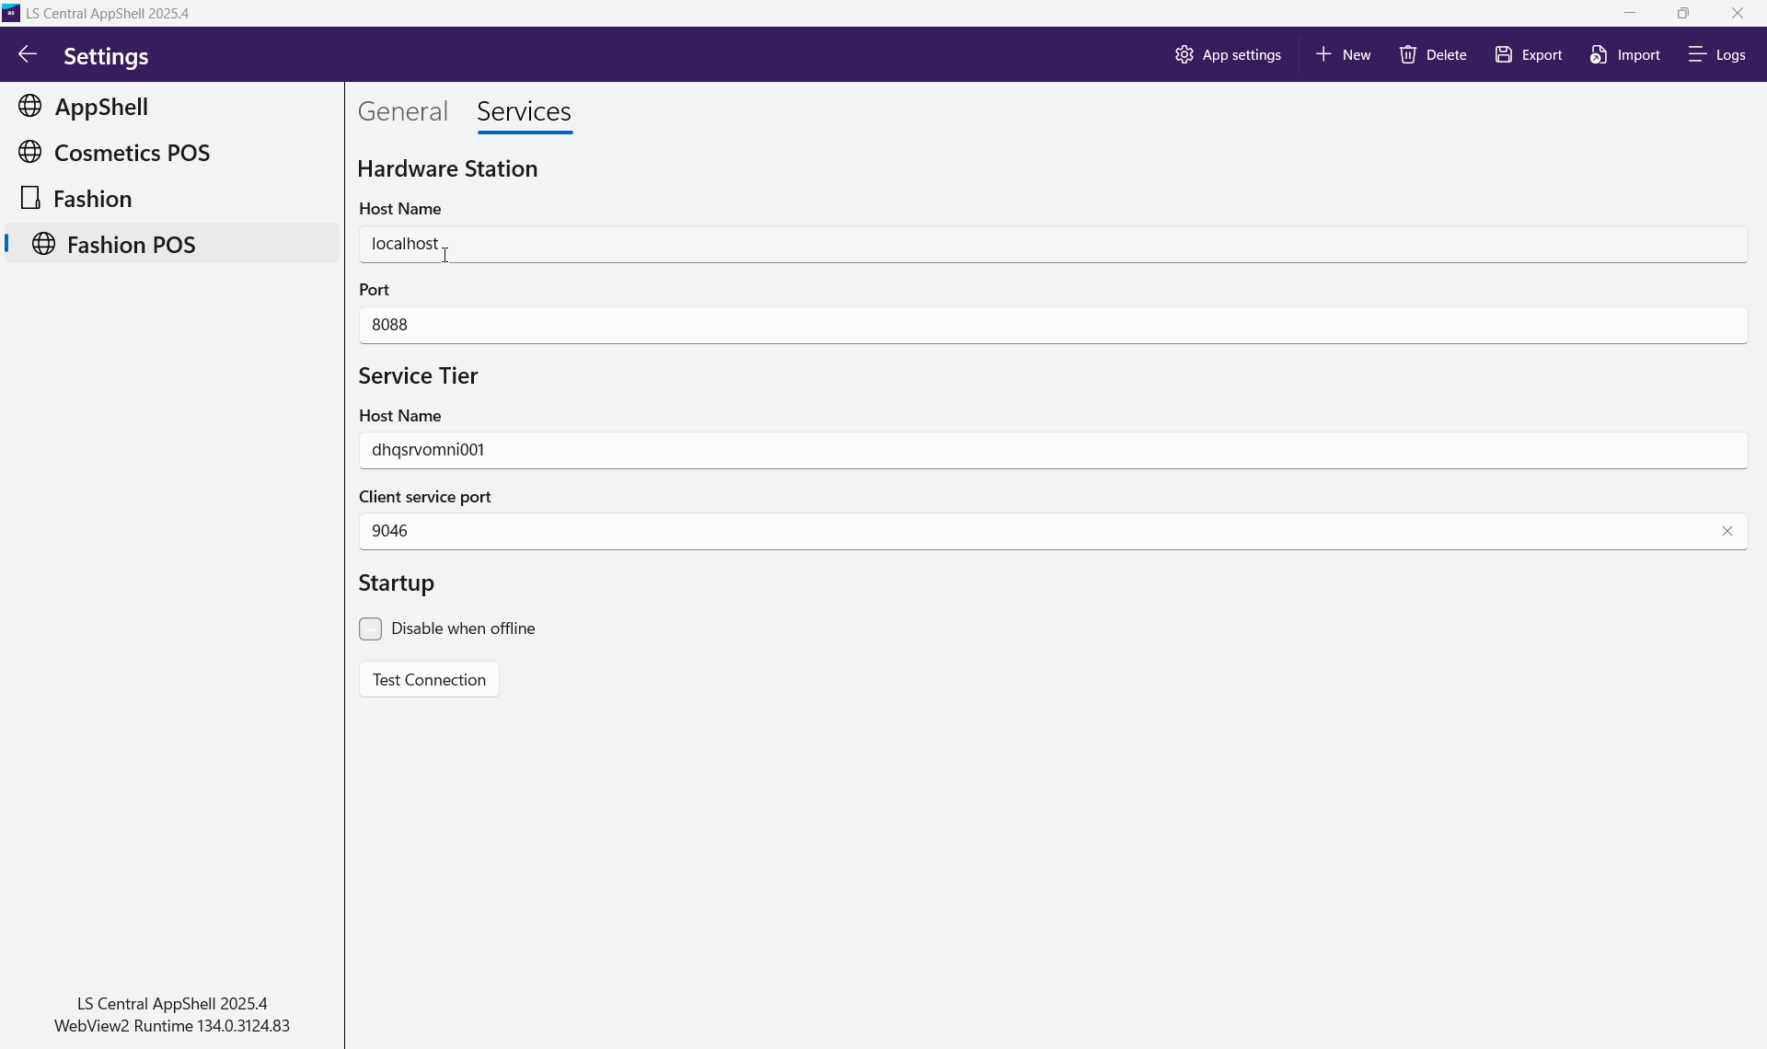1767x1049 pixels.
Task: Open the Logs list icon
Action: [x=1698, y=55]
